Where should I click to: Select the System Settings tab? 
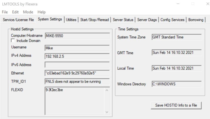click(x=50, y=19)
